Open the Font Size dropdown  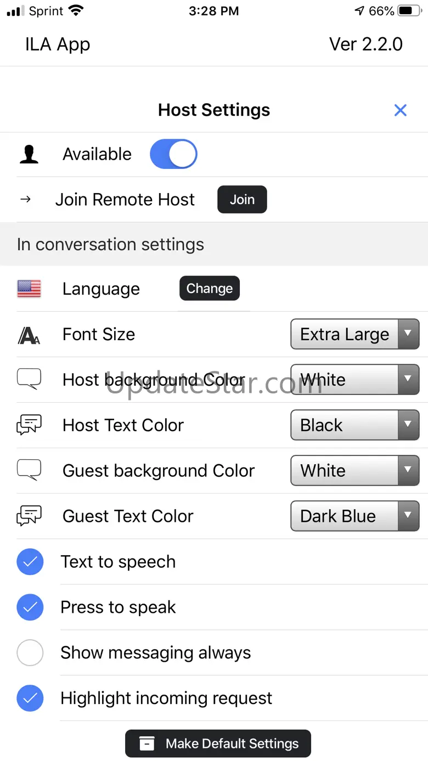[x=354, y=335]
